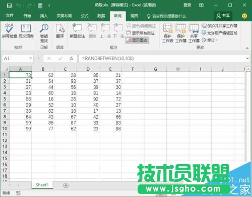The width and height of the screenshot is (252, 197).
Task: Click the Delete comment (删除) icon
Action: click(x=92, y=31)
